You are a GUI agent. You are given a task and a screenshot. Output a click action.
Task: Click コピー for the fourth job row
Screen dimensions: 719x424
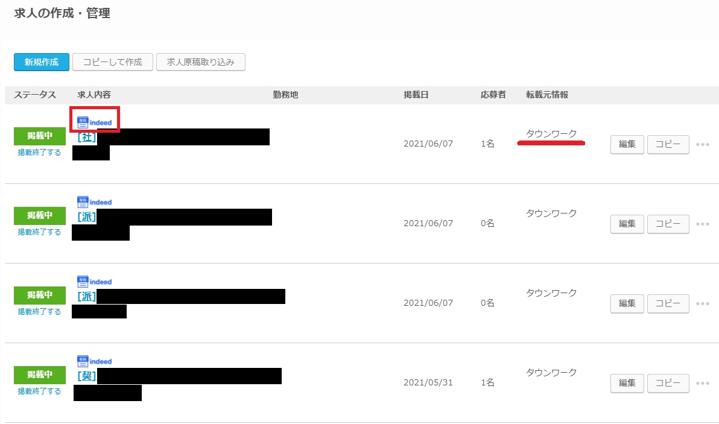pos(668,384)
